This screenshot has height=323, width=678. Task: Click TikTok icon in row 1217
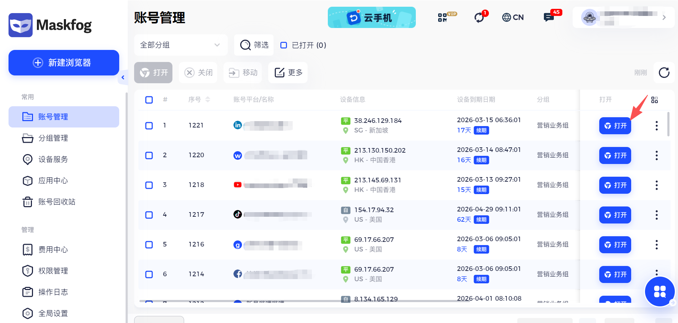coord(238,214)
